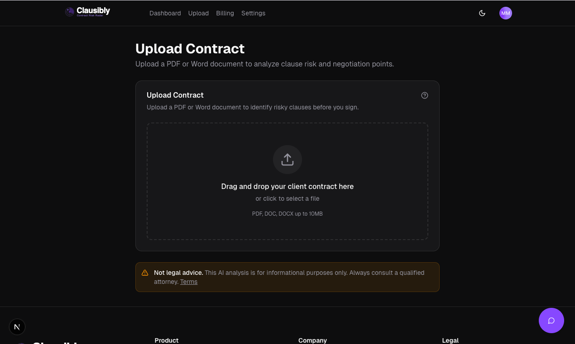Go to the Settings page
Viewport: 575px width, 344px height.
(x=253, y=13)
